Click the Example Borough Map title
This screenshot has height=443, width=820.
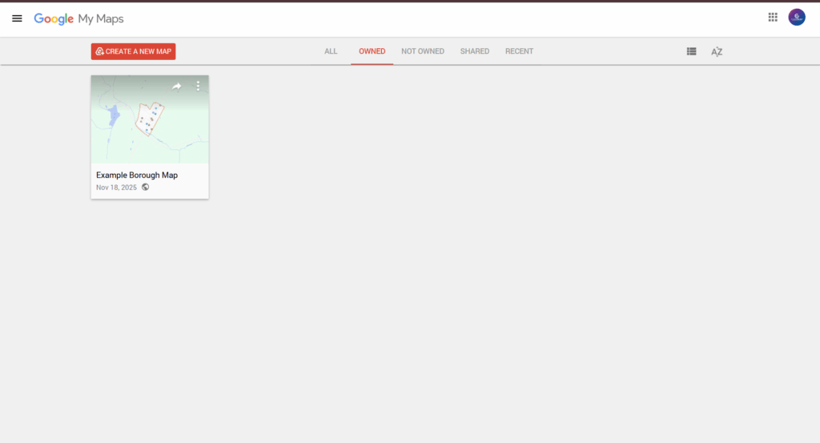137,175
